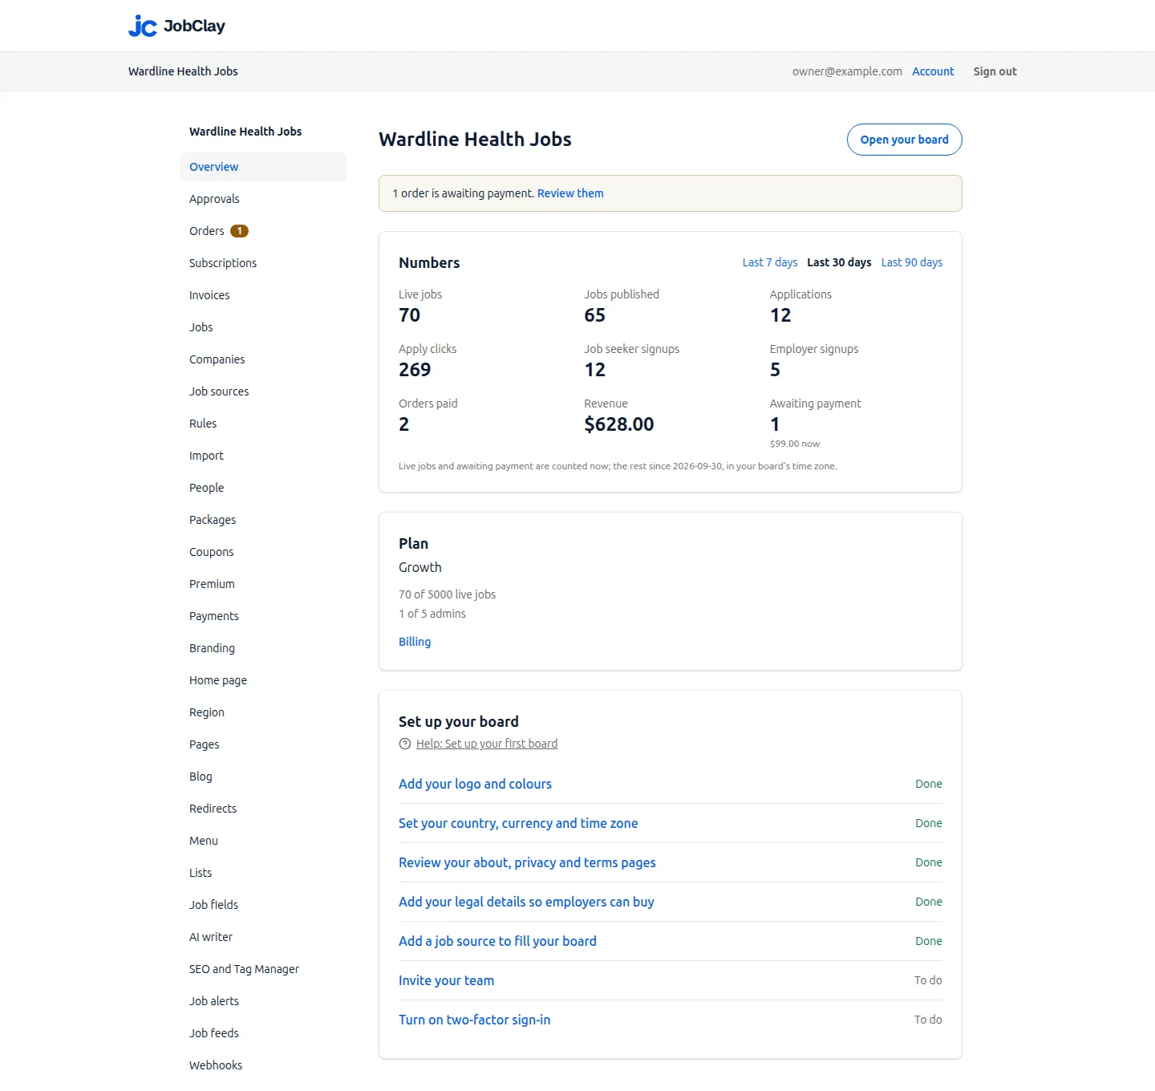This screenshot has height=1091, width=1155.
Task: Open Add your legal details step
Action: coord(526,902)
